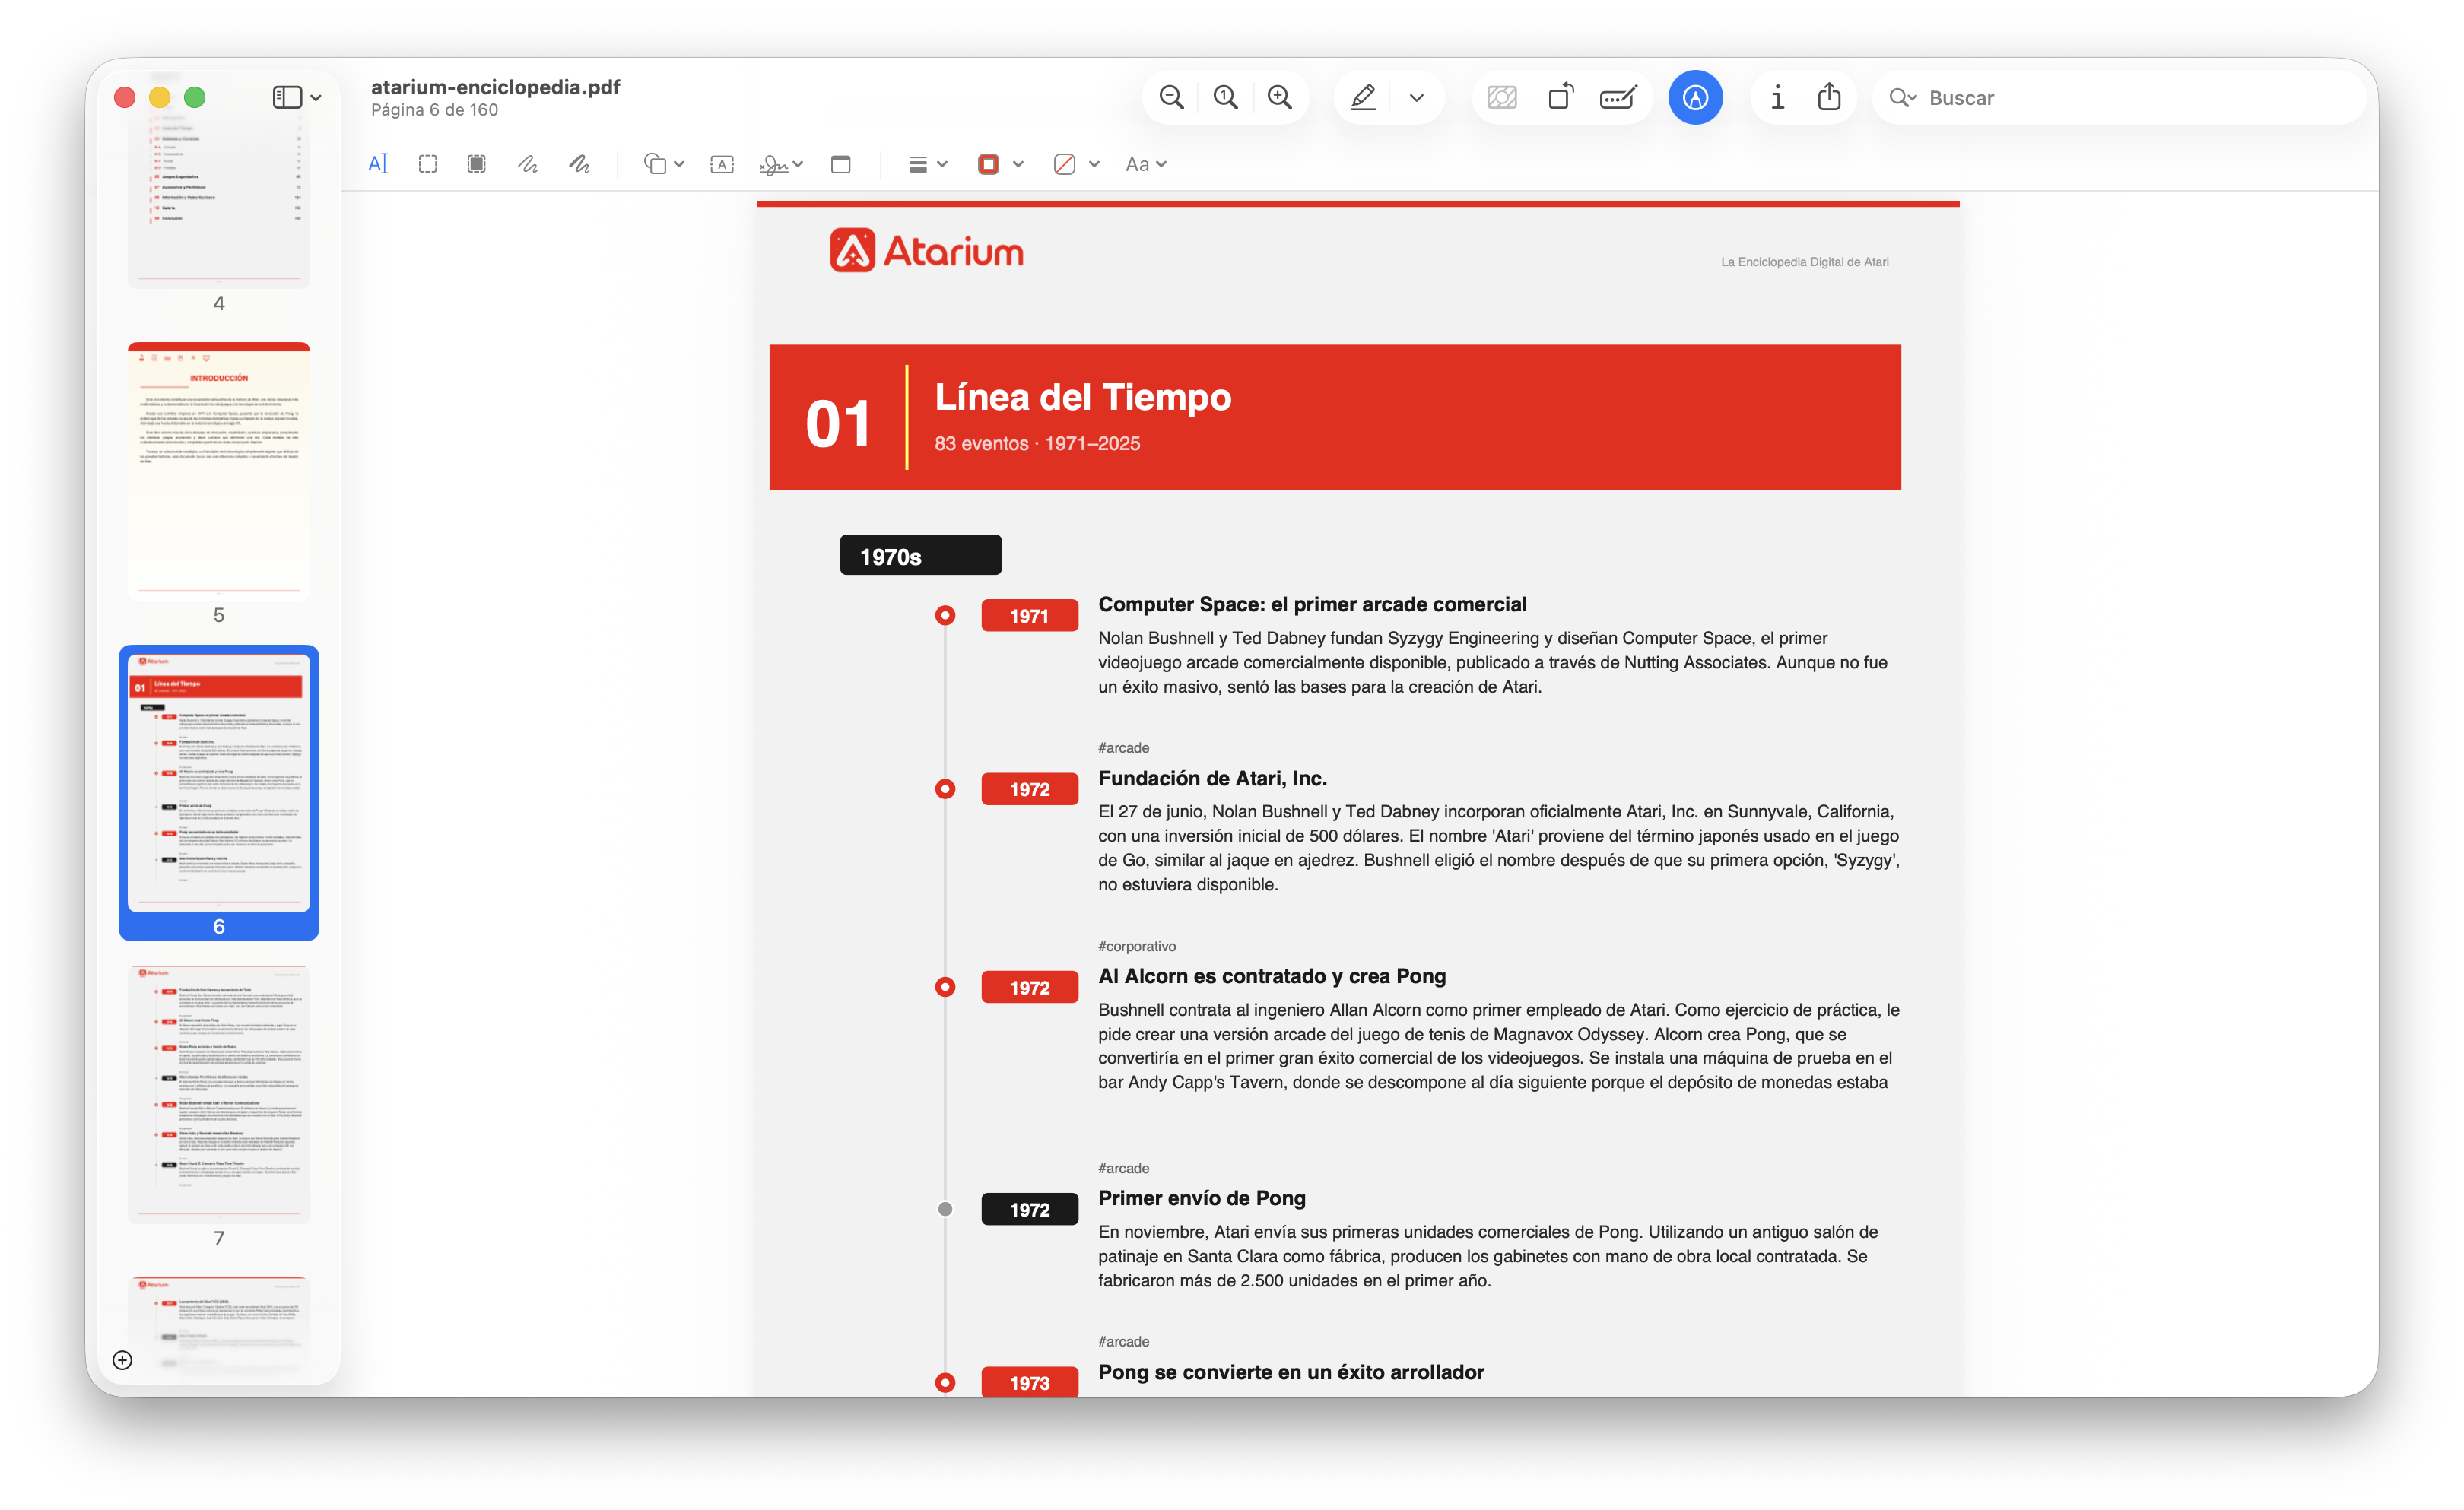The image size is (2464, 1510).
Task: Choose the Draw freehand tool
Action: 579,164
